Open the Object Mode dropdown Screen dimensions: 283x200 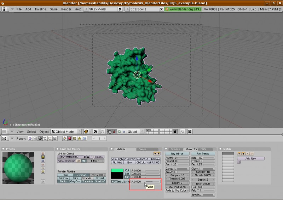pos(66,132)
